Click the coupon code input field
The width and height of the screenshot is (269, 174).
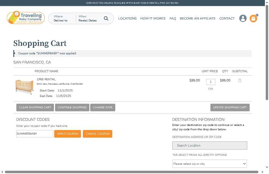[x=35, y=134]
